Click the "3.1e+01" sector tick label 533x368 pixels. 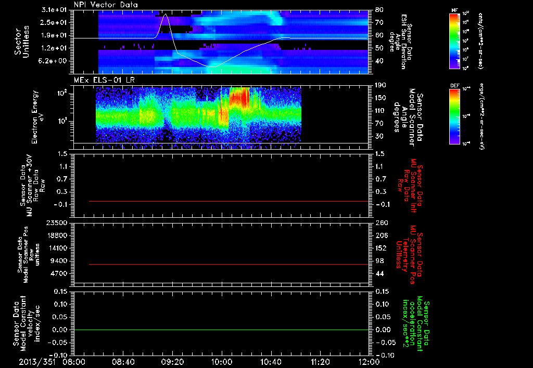[x=54, y=10]
